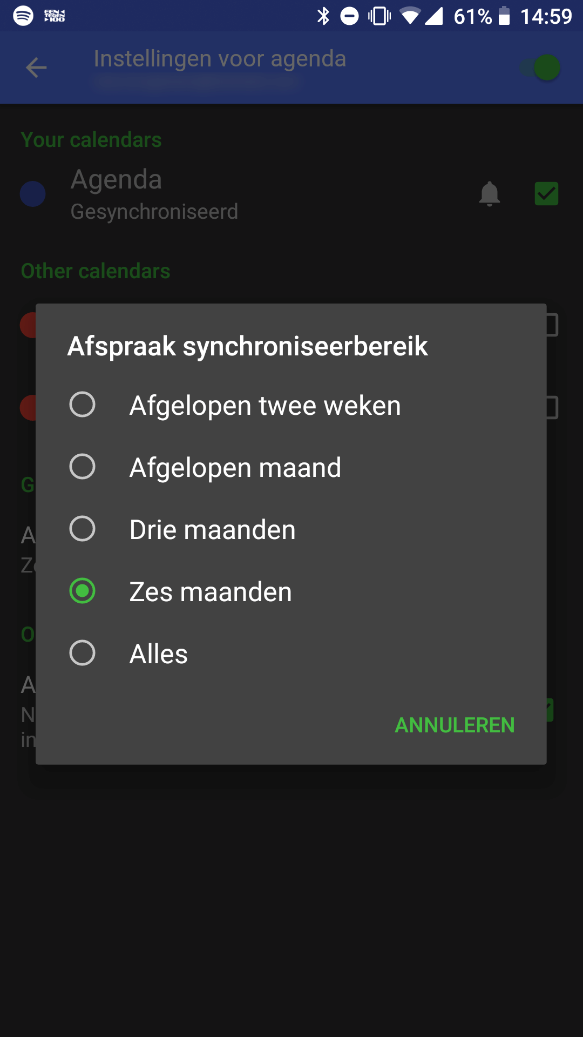Image resolution: width=583 pixels, height=1037 pixels.
Task: Tap the Agenda notification bell icon
Action: [489, 194]
